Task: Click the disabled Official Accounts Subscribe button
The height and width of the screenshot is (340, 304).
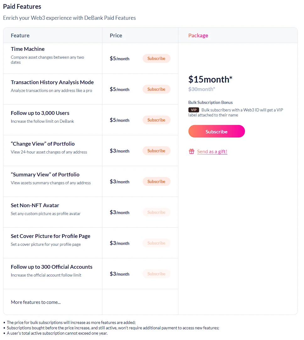Action: tap(156, 274)
